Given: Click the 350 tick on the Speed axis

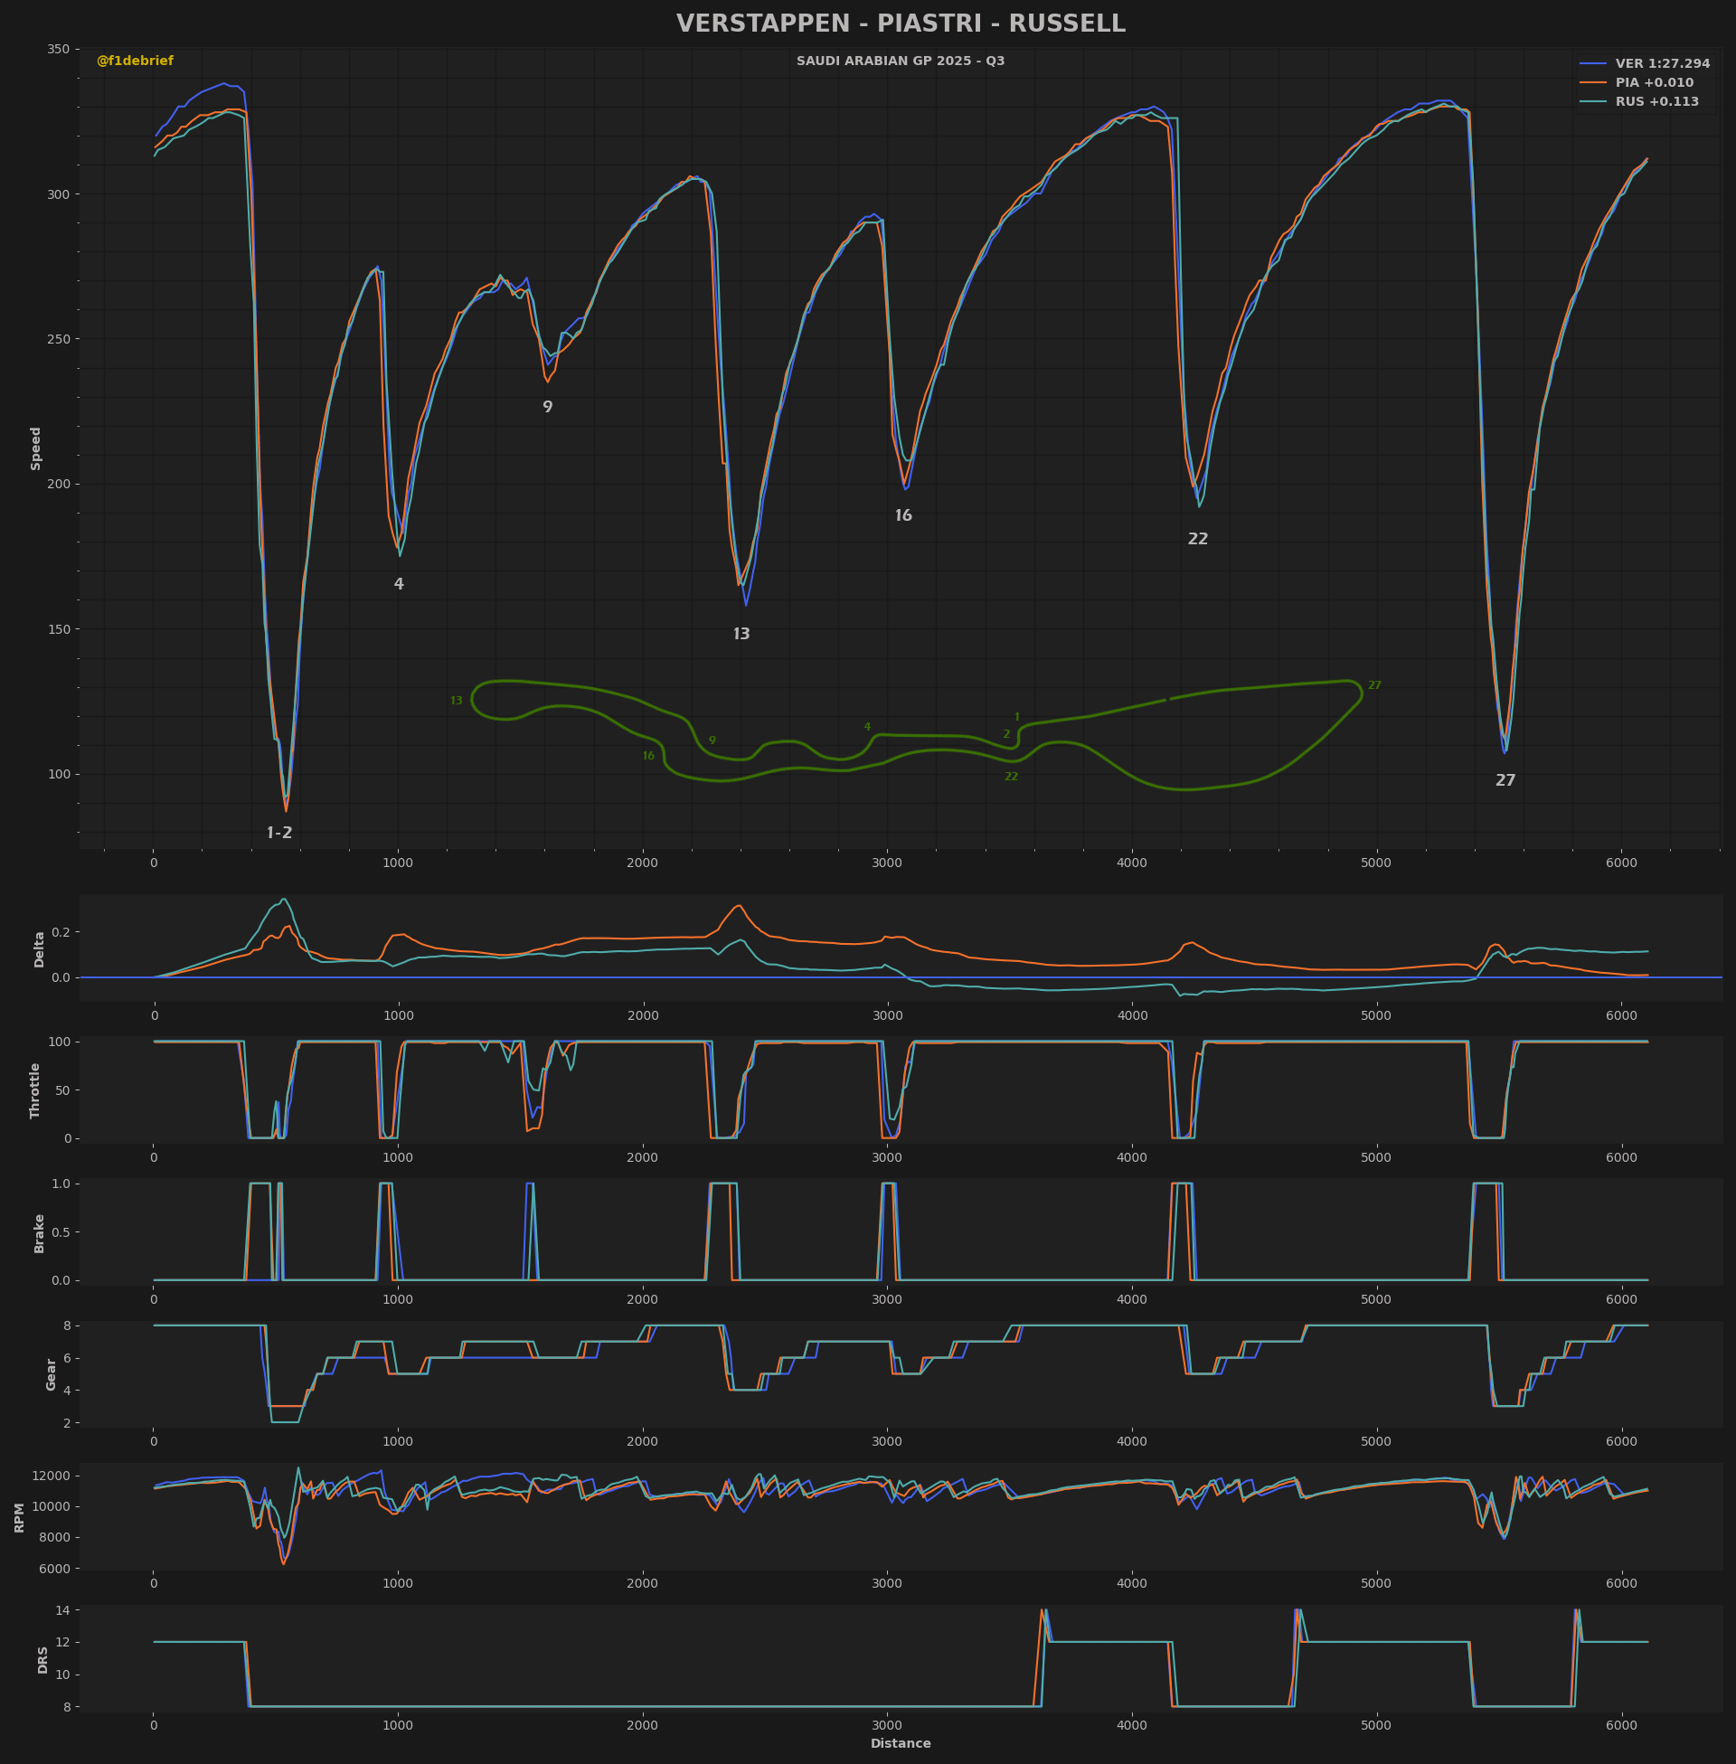Looking at the screenshot, I should pyautogui.click(x=60, y=49).
